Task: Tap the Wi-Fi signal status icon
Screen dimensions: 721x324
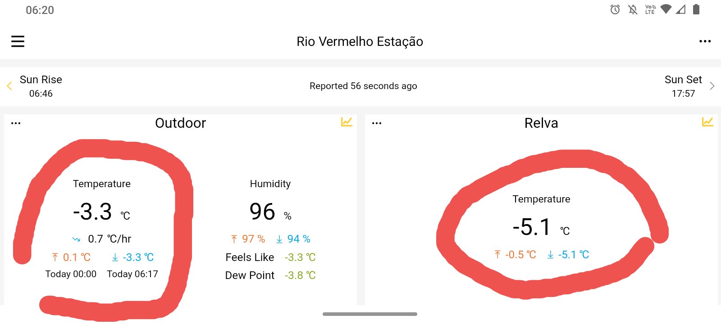Action: tap(666, 9)
